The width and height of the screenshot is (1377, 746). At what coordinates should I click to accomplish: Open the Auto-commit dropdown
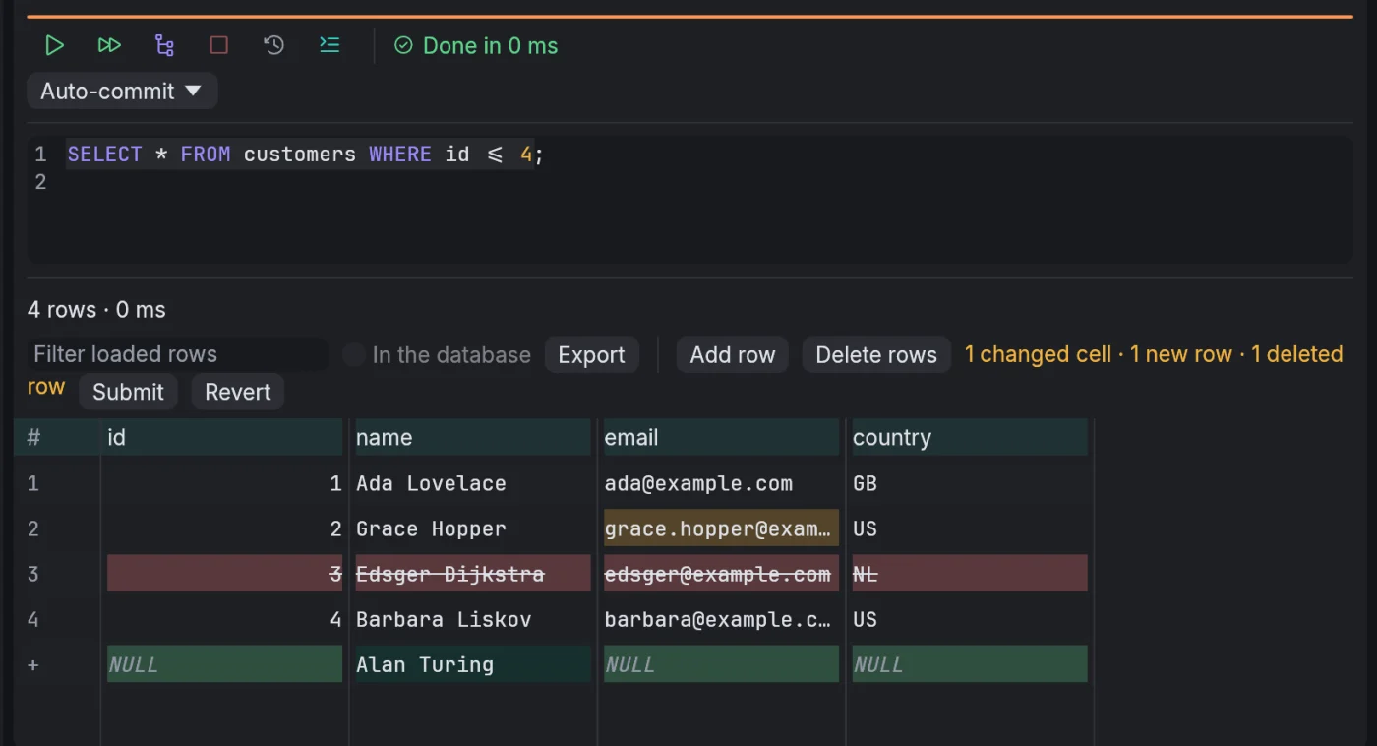point(122,91)
